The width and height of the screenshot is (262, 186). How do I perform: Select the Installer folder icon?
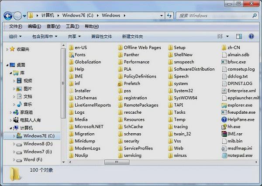71,91
